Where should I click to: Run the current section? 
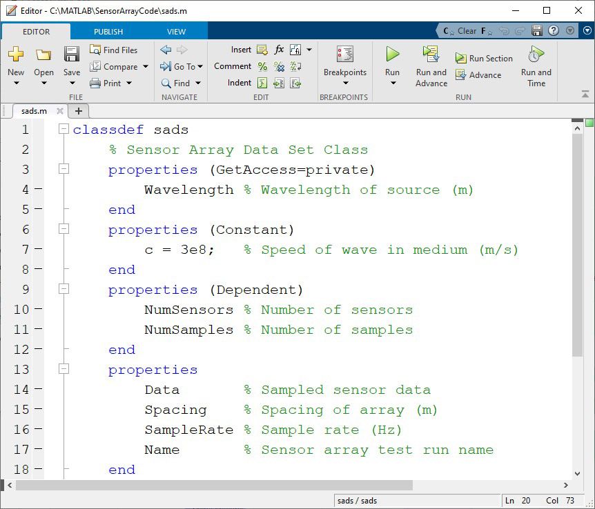(x=484, y=58)
